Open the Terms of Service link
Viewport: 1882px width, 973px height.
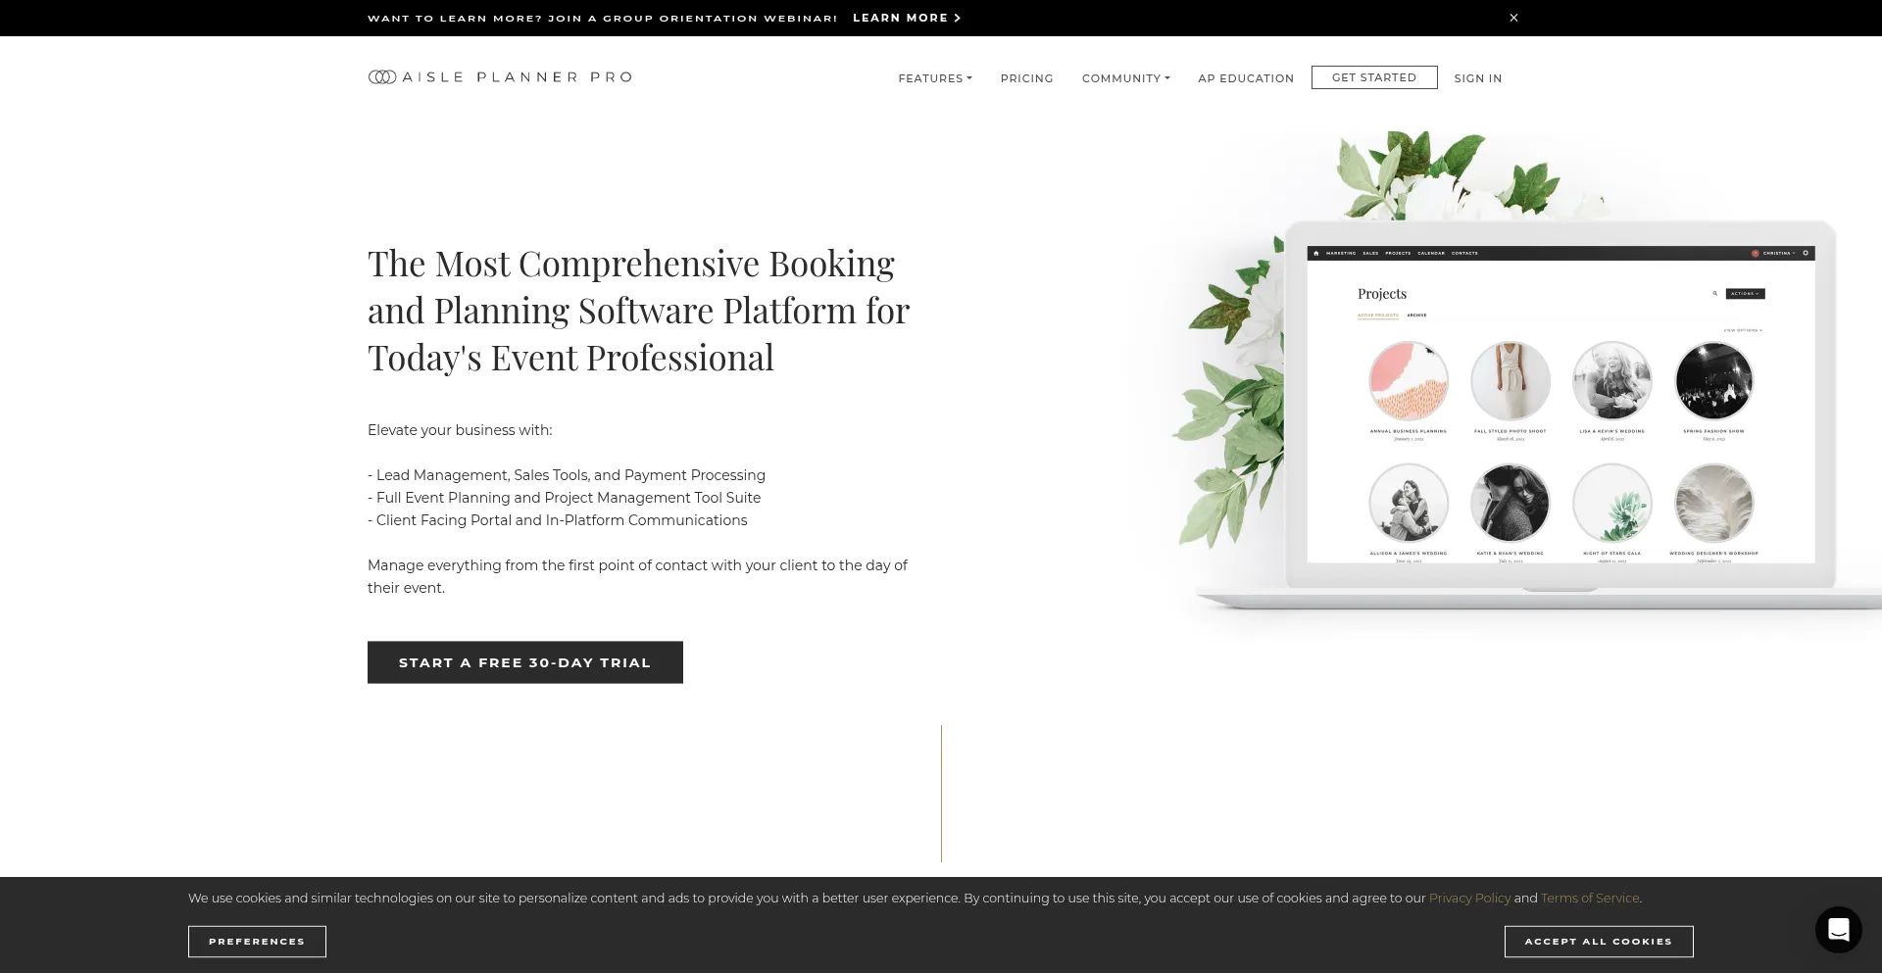click(x=1589, y=899)
